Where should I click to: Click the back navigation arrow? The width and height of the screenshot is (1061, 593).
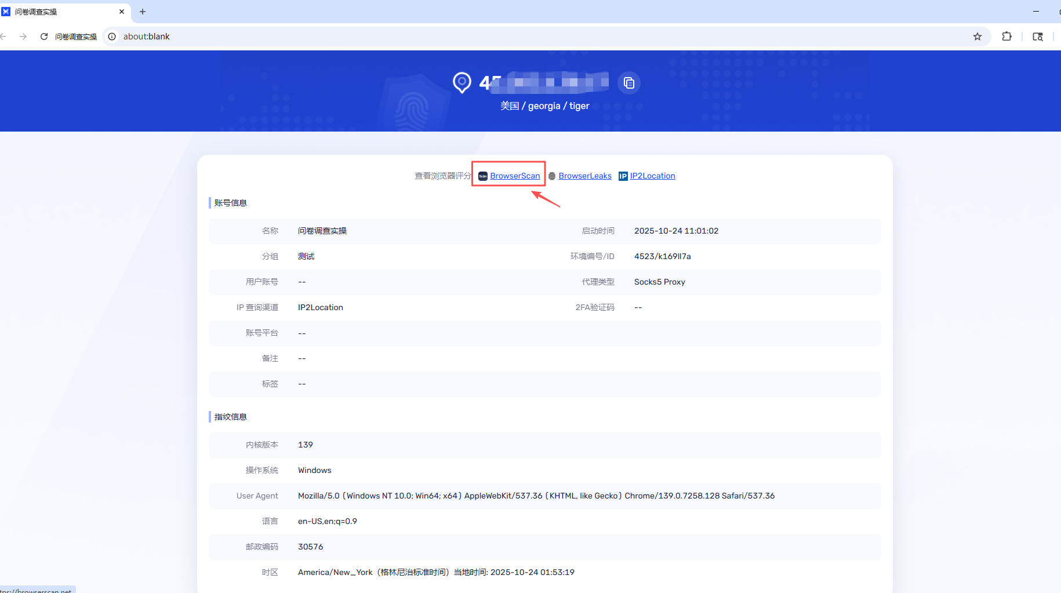coord(3,37)
